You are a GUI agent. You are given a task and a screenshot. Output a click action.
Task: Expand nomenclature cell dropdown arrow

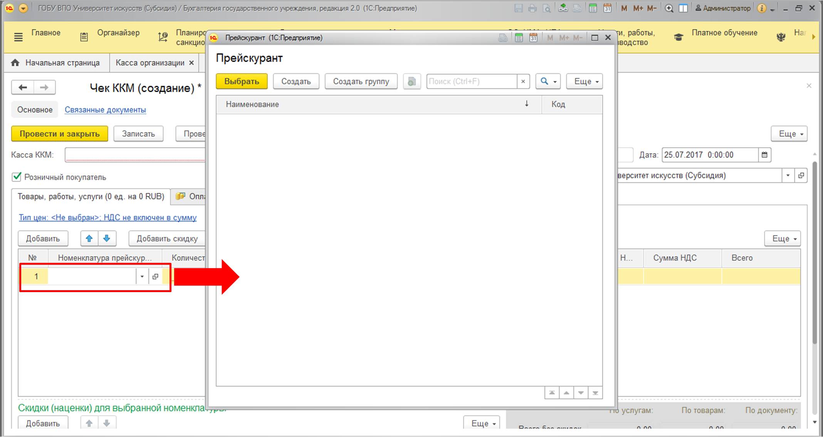tap(142, 277)
